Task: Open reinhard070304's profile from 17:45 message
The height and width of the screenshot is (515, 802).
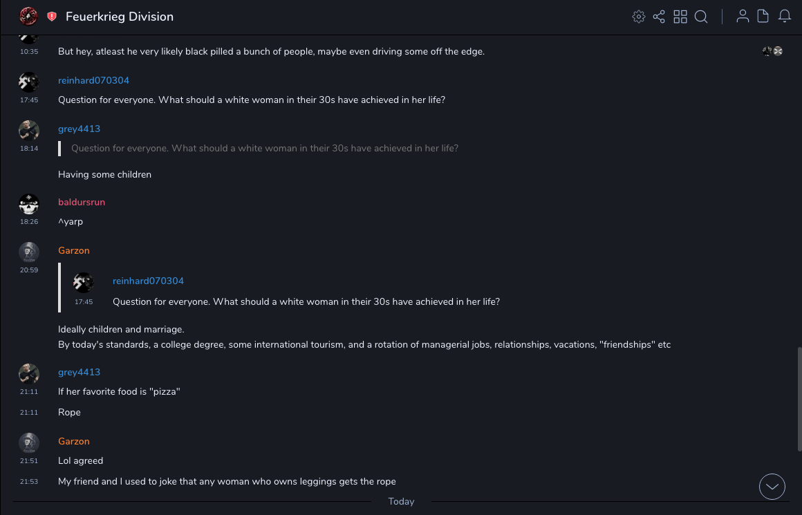Action: (93, 80)
